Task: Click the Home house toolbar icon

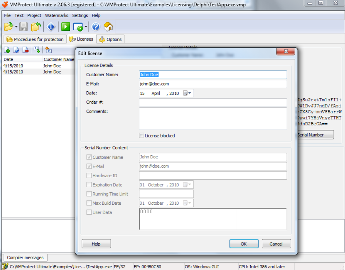Action: coord(108,27)
